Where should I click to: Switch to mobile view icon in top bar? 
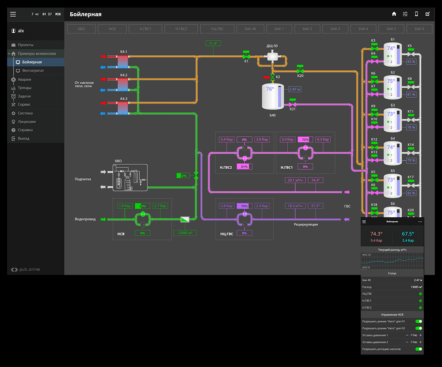coord(416,14)
